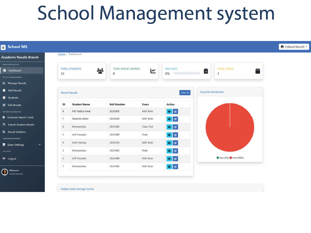Viewport: 311px width, 233px height.
Task: View result of MD Rabiul Awal
Action: (x=169, y=112)
